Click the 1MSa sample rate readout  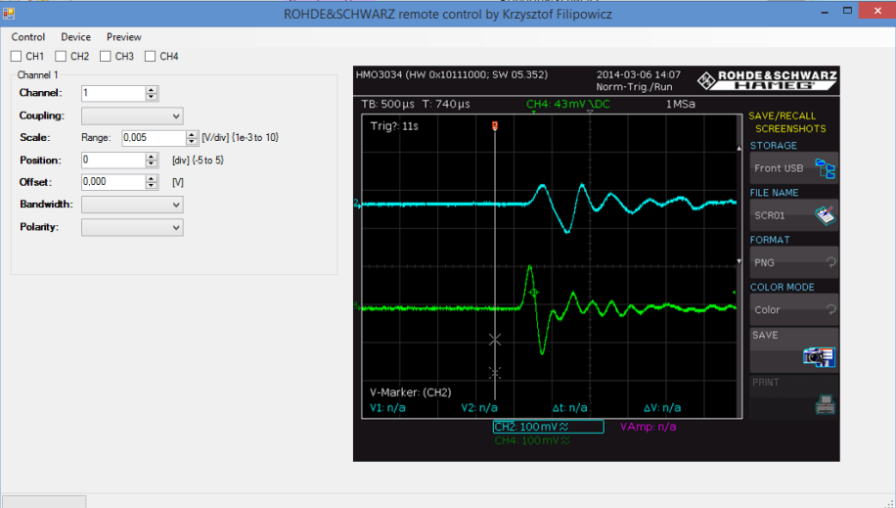point(680,104)
